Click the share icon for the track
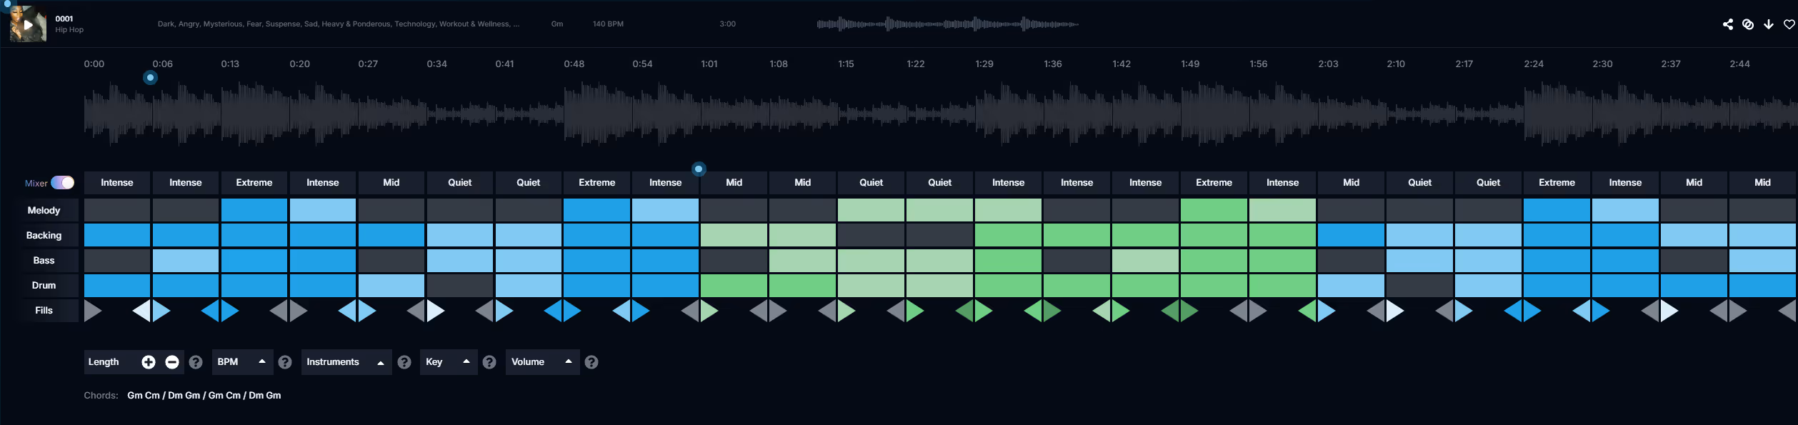 (x=1727, y=24)
